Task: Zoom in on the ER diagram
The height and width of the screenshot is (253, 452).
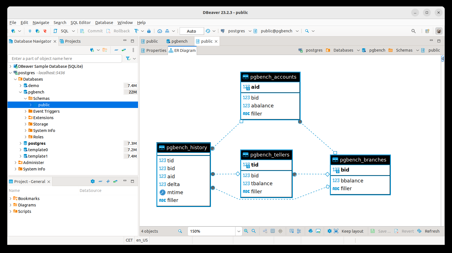Action: [246, 231]
